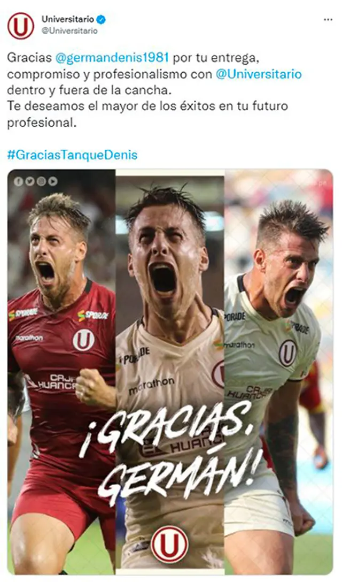
Task: Click the U crest on right cream jersey
Action: 288,353
